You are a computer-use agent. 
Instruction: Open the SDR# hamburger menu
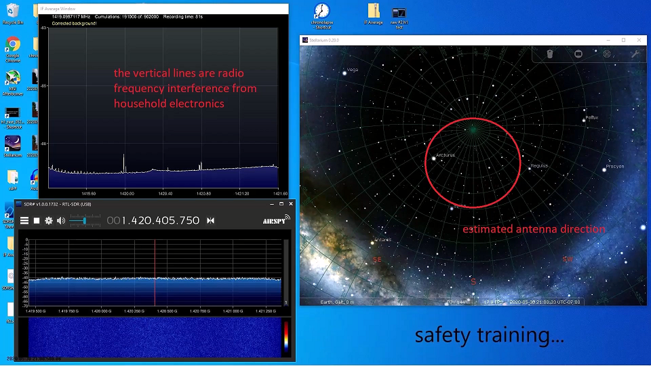24,220
